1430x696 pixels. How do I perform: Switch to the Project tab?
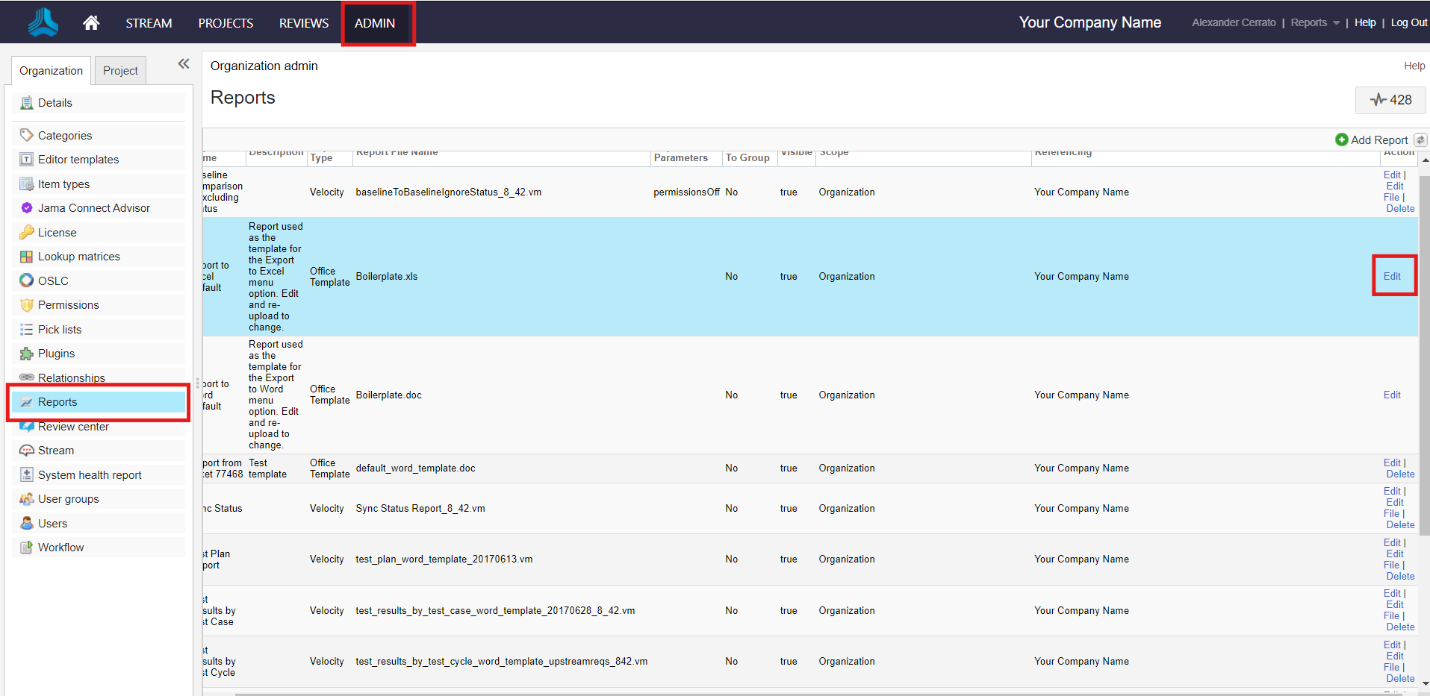pos(119,70)
